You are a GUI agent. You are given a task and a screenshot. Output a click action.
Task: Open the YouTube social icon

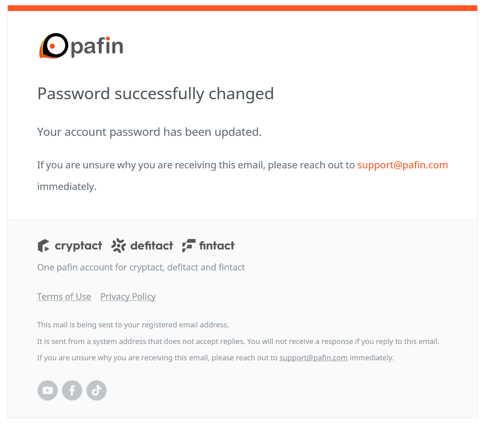(48, 390)
